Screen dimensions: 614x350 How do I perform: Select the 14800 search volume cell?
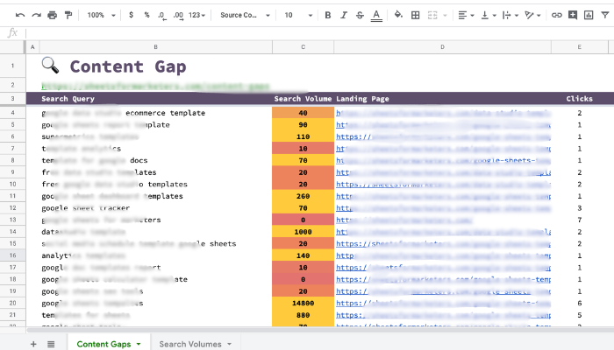pos(303,303)
